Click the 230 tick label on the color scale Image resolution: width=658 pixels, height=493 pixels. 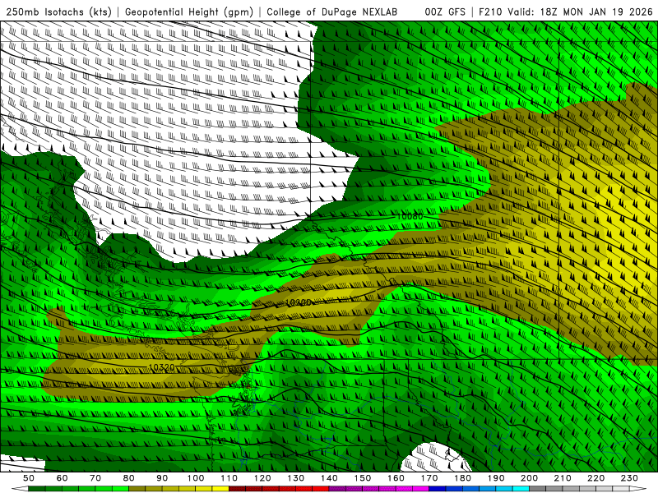629,478
